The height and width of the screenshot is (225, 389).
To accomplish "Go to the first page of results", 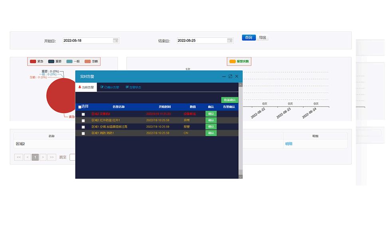I will coord(18,157).
